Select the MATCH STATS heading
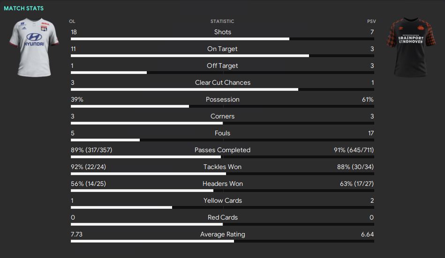This screenshot has height=258, width=445. 23,8
